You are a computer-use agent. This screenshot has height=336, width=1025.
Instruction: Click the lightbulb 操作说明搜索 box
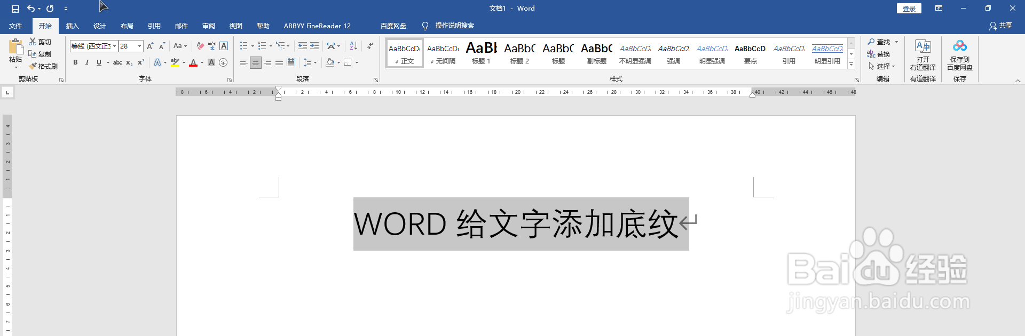[x=447, y=26]
